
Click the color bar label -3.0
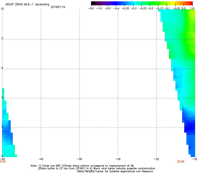tap(91, 9)
